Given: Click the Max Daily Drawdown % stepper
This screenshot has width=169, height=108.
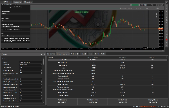Looking at the screenshot, I should coord(41,82).
